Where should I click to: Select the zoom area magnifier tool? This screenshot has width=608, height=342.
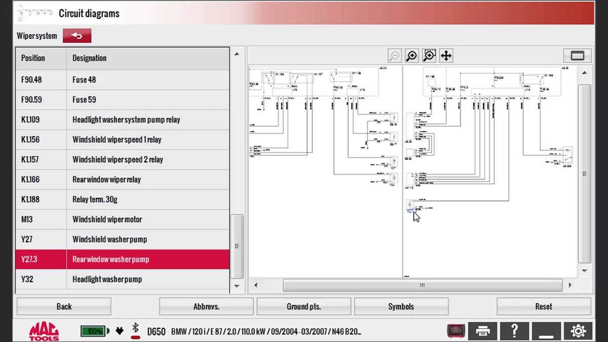point(429,56)
